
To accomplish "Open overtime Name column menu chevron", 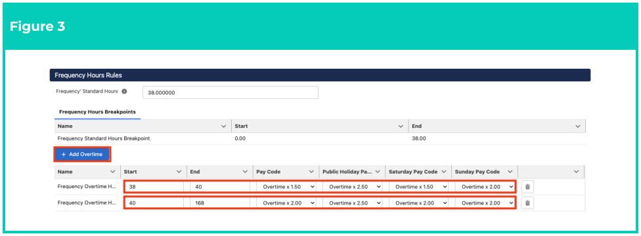I will click(112, 172).
